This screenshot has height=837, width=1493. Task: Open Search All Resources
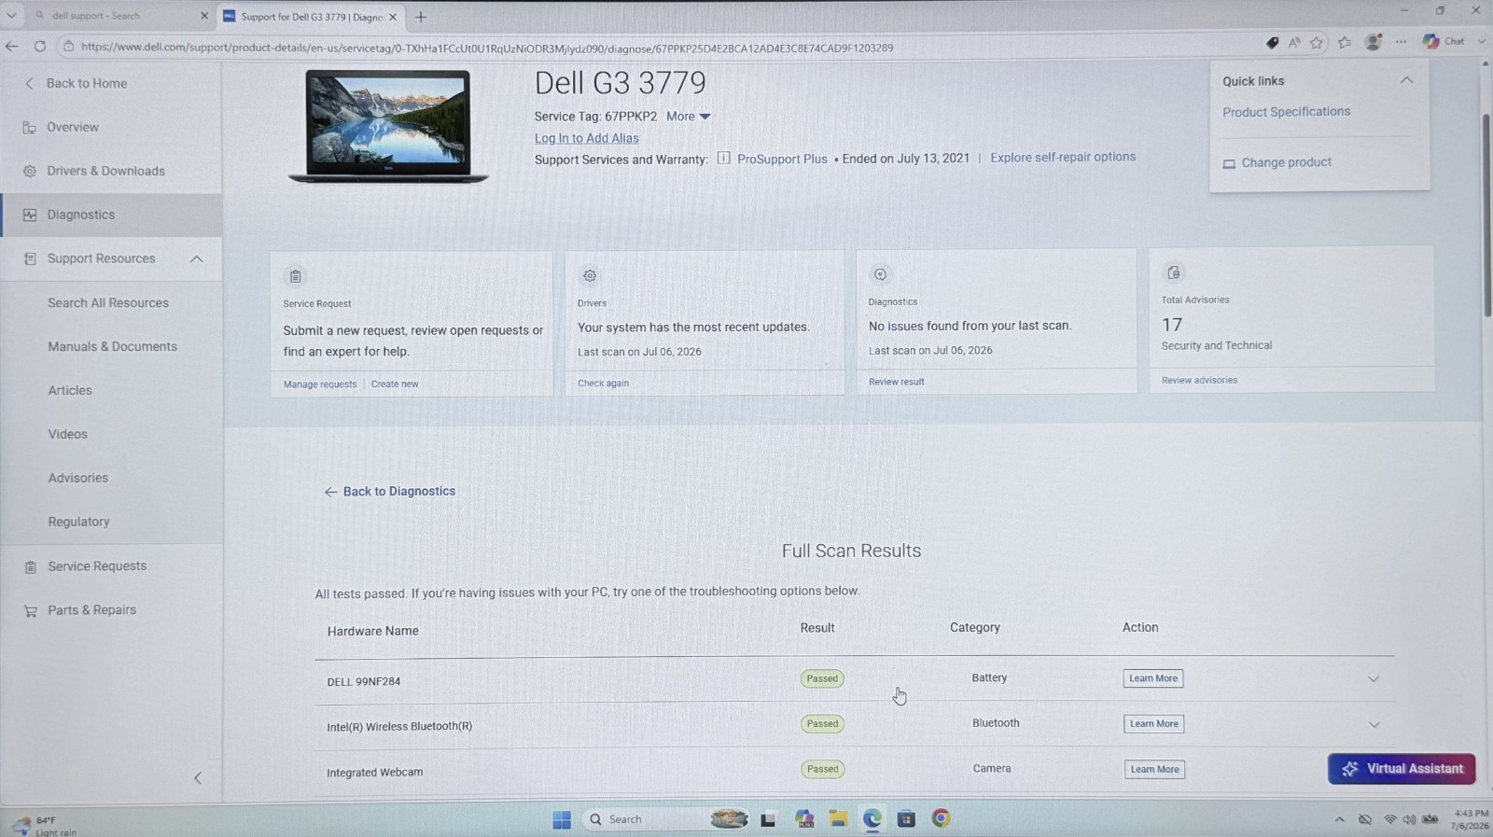point(108,303)
